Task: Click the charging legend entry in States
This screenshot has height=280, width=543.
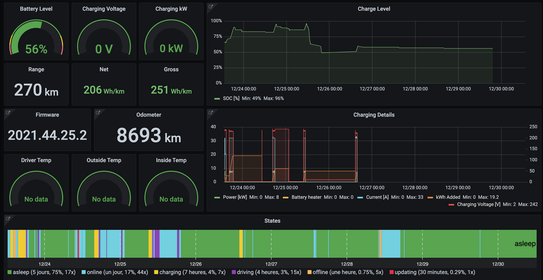Action: click(190, 272)
